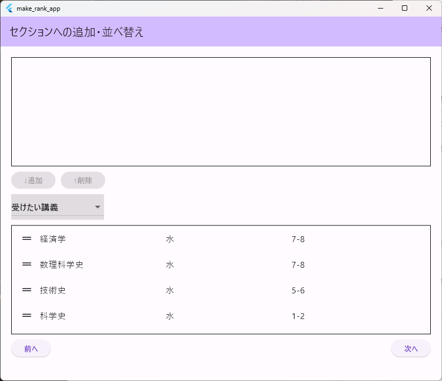Click the dropdown arrow next to 受けたい講義
Screen dimensions: 442x381
tap(97, 207)
